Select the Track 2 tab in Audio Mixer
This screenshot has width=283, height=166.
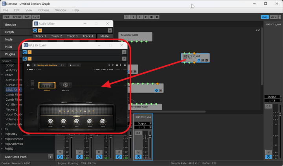click(57, 36)
